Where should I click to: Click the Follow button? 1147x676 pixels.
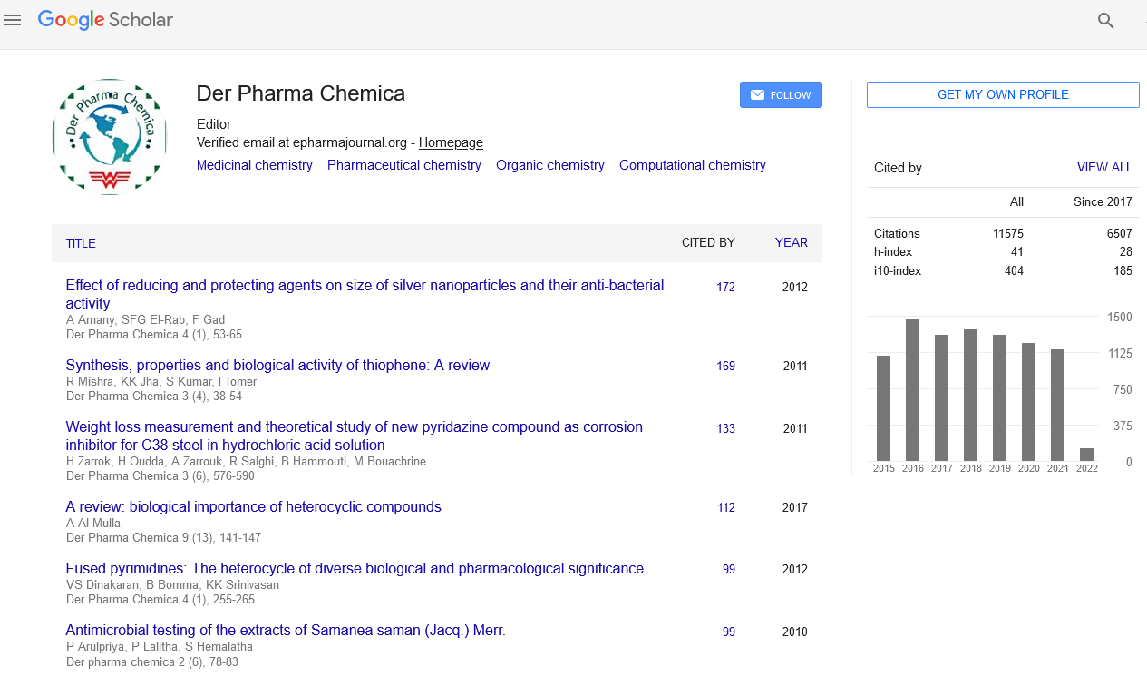[x=781, y=95]
